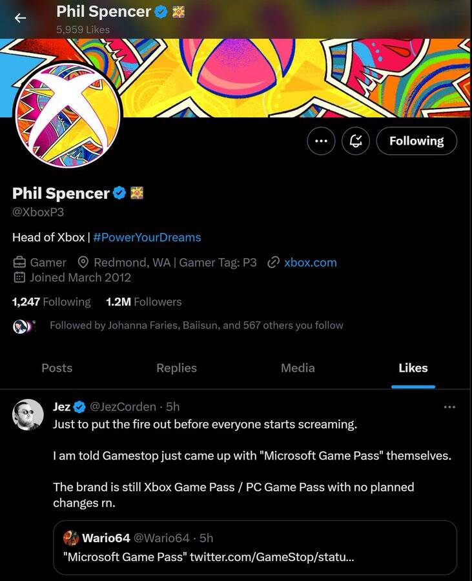Screen dimensions: 472x581
Task: Switch to the Posts tab
Action: pos(57,368)
